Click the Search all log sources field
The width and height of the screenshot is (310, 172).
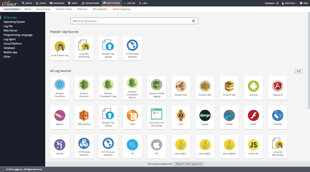(x=134, y=21)
